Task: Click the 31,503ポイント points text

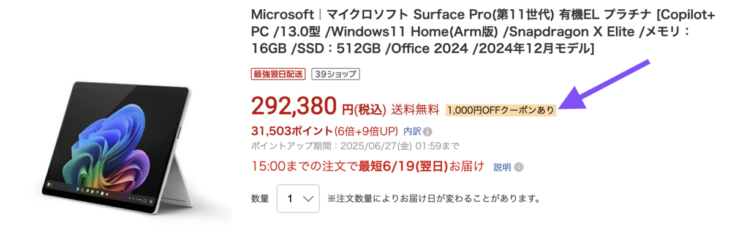Action: click(292, 131)
